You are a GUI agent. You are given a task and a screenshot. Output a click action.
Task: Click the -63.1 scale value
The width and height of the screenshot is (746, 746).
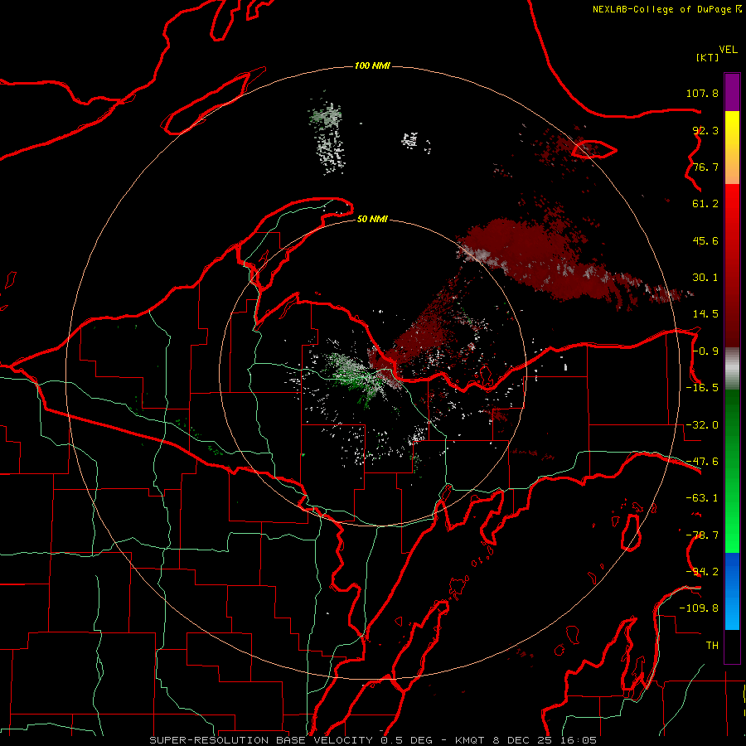coord(702,498)
